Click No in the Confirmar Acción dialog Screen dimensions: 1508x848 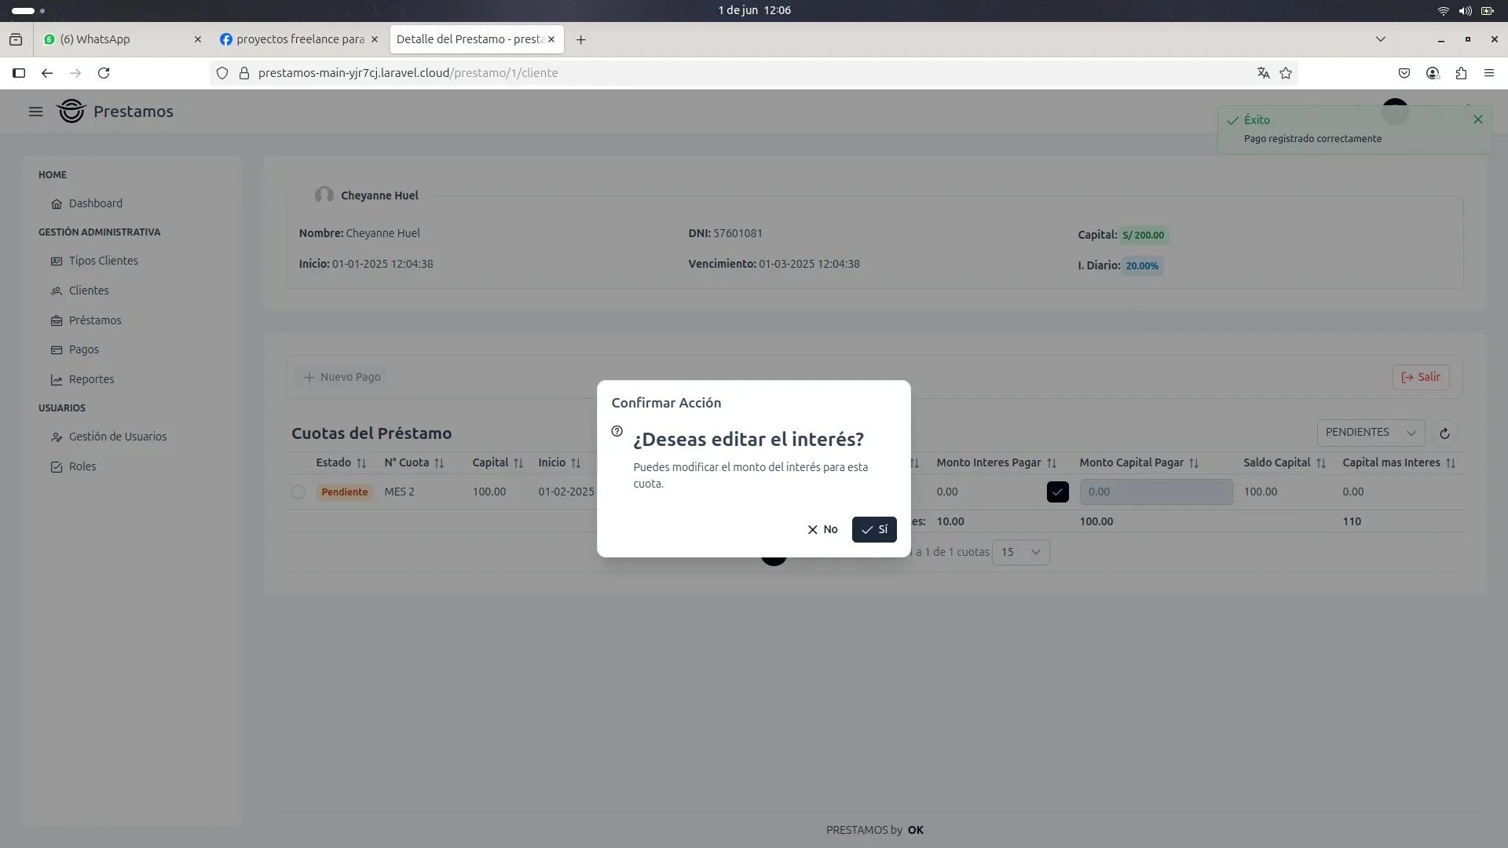pyautogui.click(x=822, y=529)
